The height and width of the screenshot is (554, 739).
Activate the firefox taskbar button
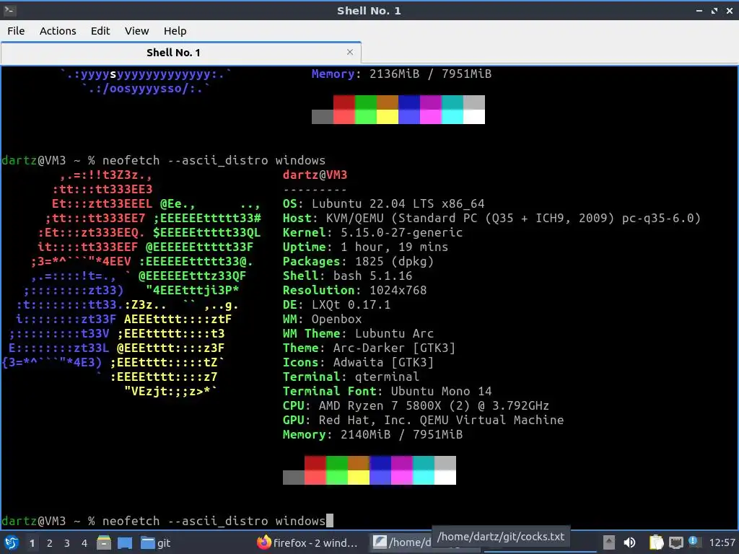(307, 543)
